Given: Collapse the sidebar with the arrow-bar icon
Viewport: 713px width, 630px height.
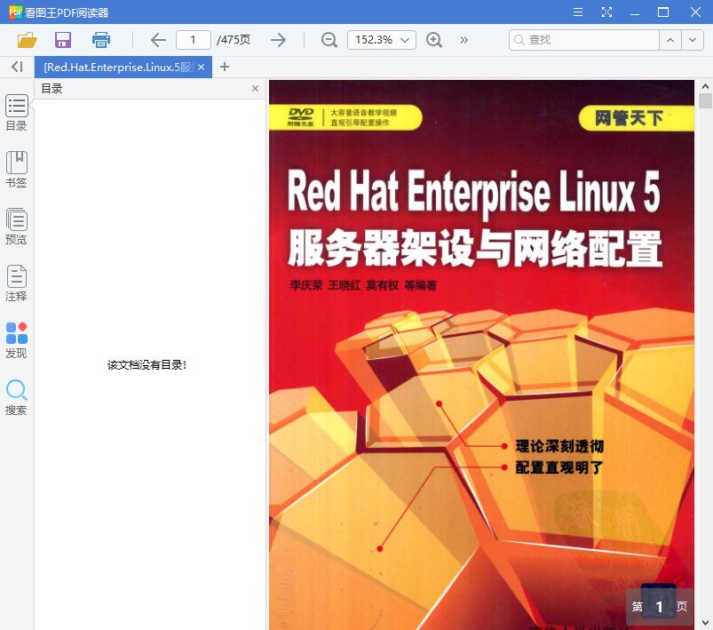Looking at the screenshot, I should [17, 67].
